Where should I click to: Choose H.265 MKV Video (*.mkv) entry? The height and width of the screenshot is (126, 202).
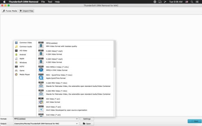pyautogui.click(x=75, y=92)
